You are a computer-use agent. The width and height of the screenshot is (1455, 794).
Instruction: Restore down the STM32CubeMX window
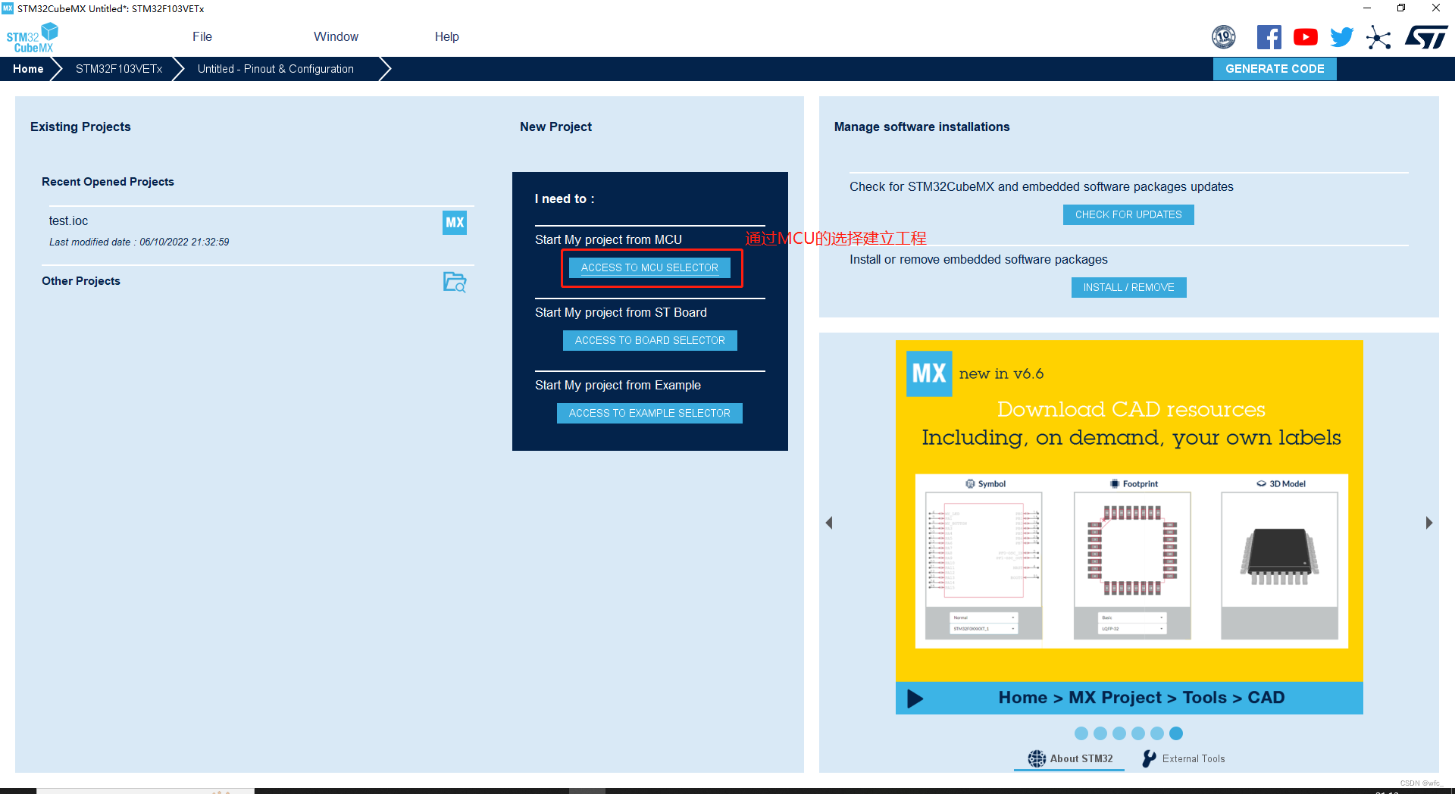click(1401, 8)
